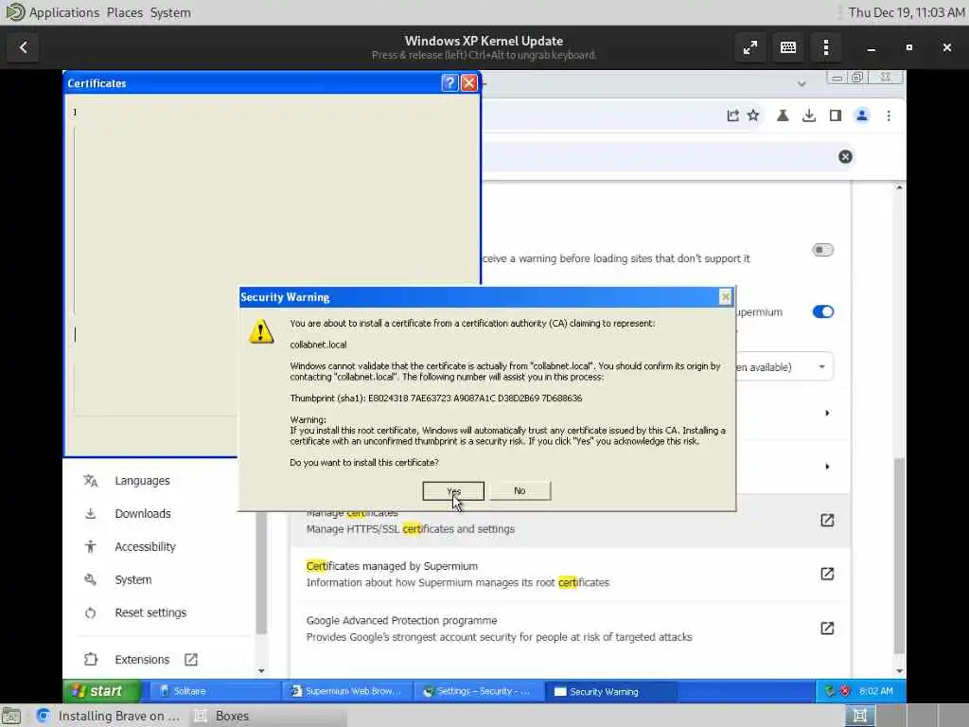The width and height of the screenshot is (969, 727).
Task: Open the browser profile avatar
Action: [862, 115]
